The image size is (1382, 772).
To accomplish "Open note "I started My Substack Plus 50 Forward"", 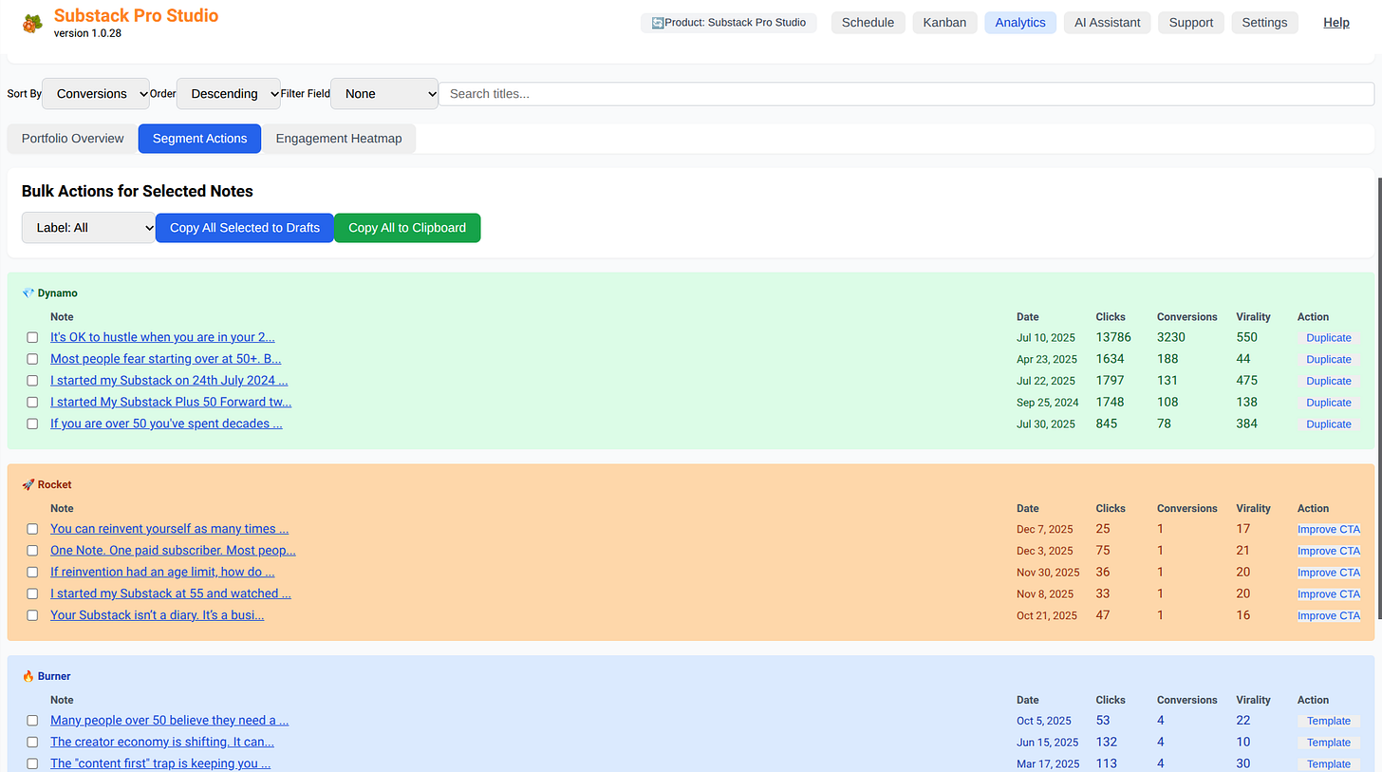I will pyautogui.click(x=171, y=403).
